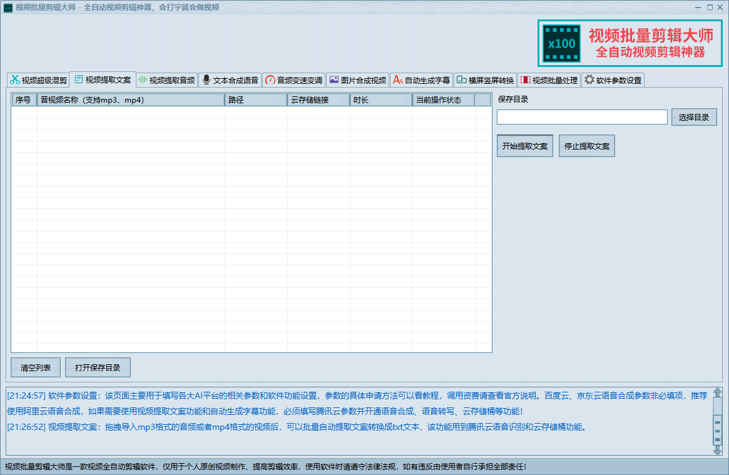
Task: Click the log panel scrollbar down arrow
Action: (x=717, y=449)
